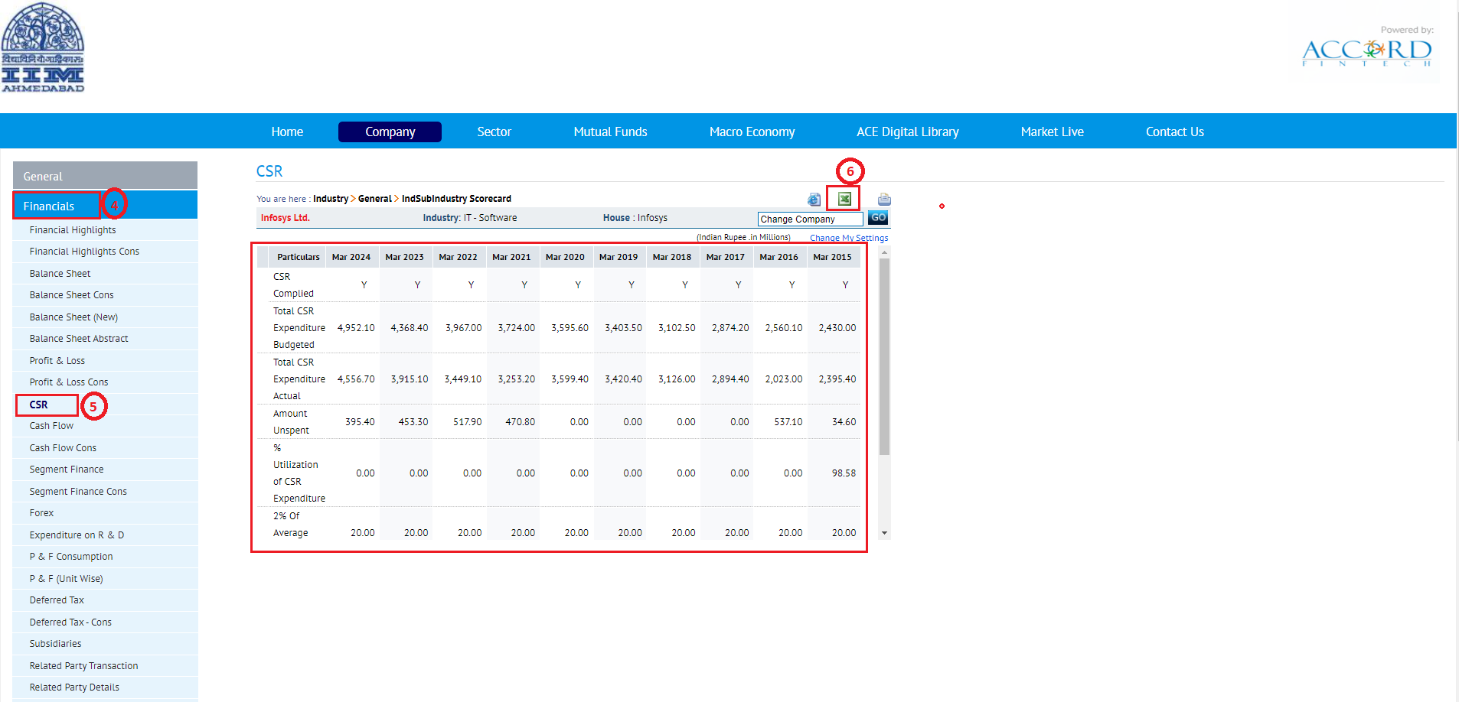Open Related Party Details in sidebar
Image resolution: width=1459 pixels, height=702 pixels.
pos(74,687)
